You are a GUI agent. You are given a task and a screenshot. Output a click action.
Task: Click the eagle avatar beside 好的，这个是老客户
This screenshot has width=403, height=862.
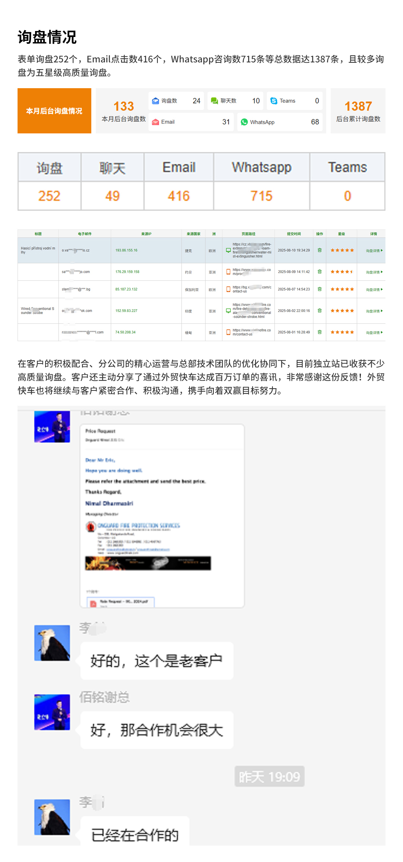coord(52,643)
